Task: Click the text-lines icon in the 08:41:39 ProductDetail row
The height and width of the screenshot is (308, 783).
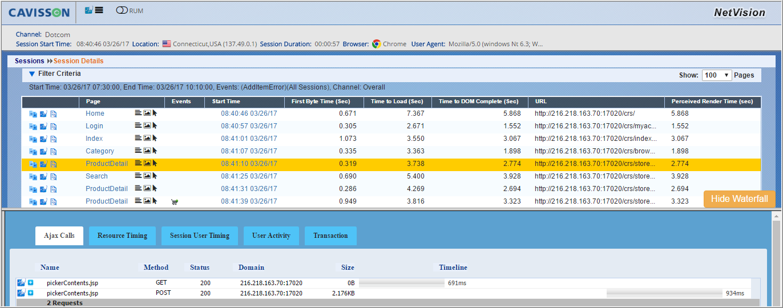Action: [138, 201]
